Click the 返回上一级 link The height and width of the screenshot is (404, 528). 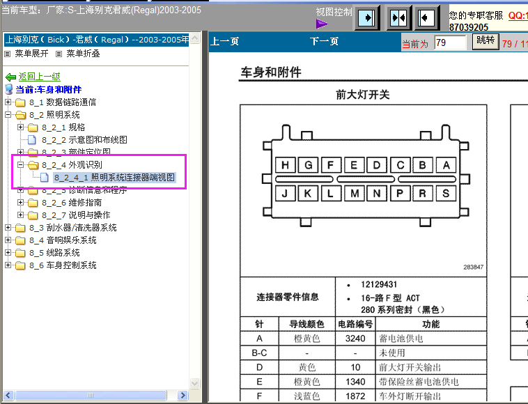[40, 77]
